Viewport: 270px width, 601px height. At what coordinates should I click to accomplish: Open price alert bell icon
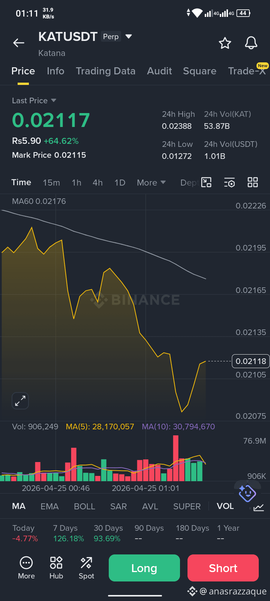tap(251, 43)
